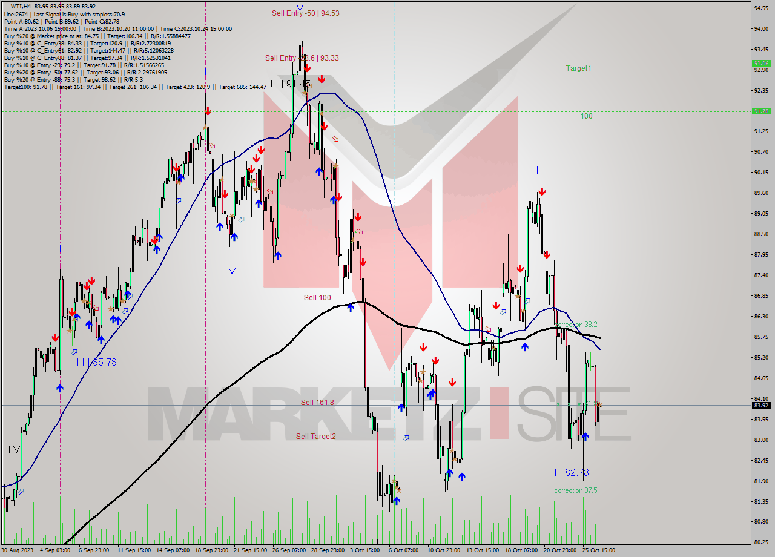Click the '18 Oct 07:00' date label
Image resolution: width=775 pixels, height=557 pixels.
521,550
